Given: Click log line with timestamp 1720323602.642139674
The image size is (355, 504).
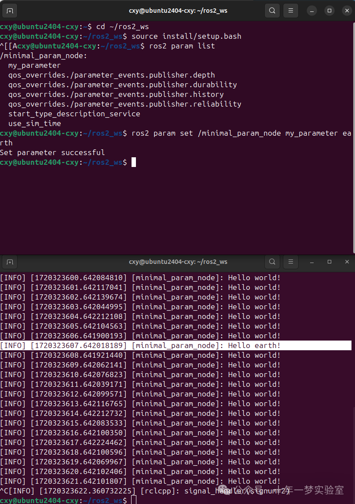Looking at the screenshot, I should [140, 297].
